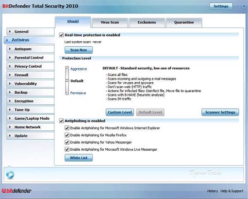Uncheck Antiphishing for Mozilla Firefox

[x=67, y=135]
